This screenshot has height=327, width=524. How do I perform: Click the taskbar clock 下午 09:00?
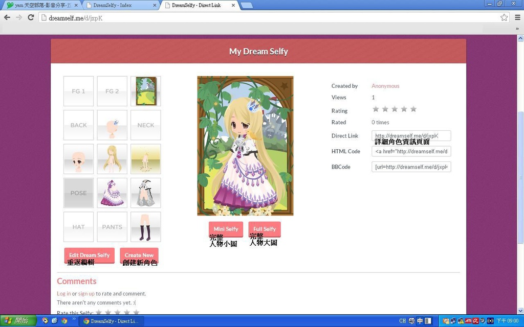[507, 321]
